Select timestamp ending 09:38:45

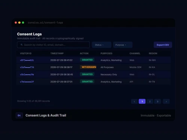62,75
